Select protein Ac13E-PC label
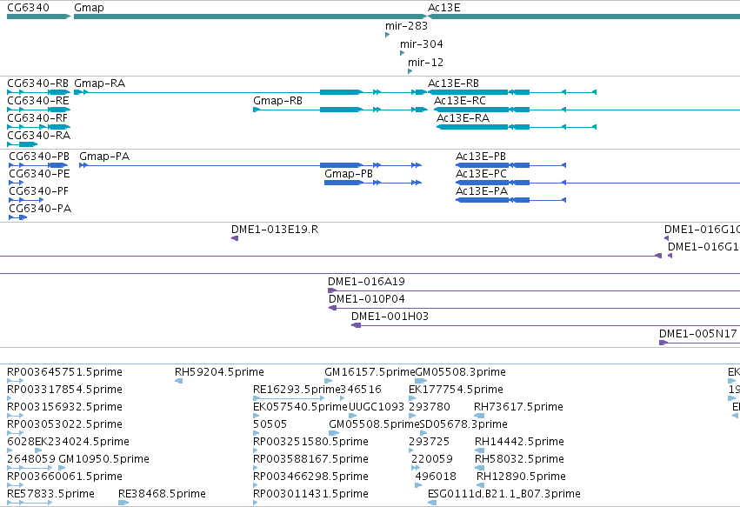Viewport: 740px width, 507px height. coord(481,174)
